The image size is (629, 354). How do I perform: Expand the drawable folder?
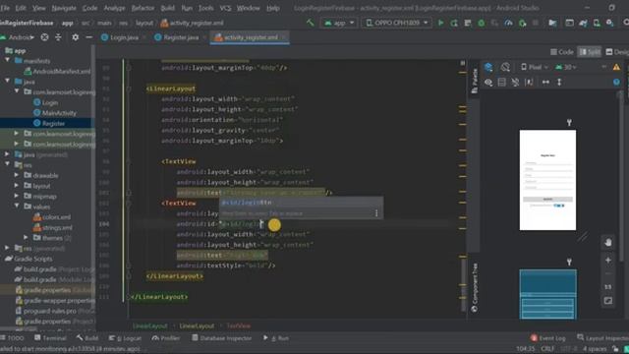point(17,175)
